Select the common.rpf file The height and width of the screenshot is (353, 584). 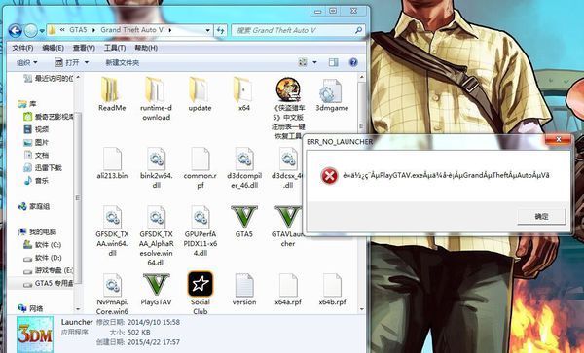pyautogui.click(x=200, y=167)
